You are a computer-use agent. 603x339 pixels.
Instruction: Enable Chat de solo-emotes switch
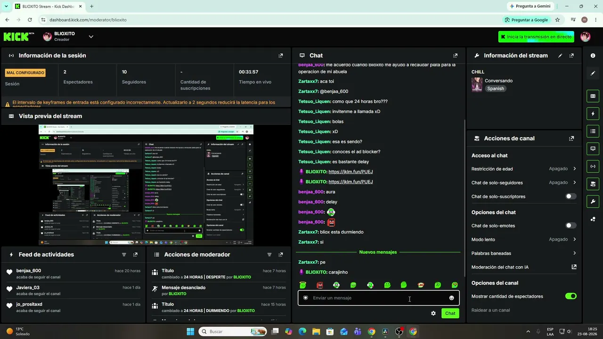[570, 226]
